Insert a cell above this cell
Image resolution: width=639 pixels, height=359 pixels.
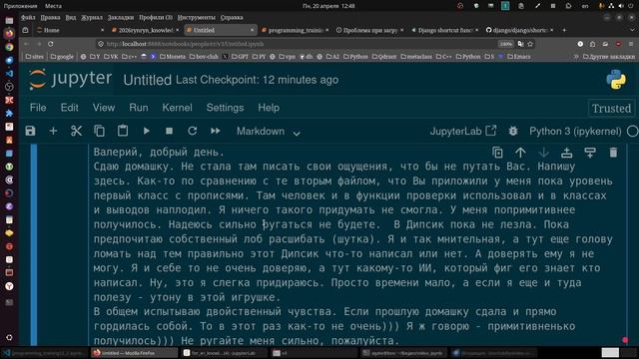tap(566, 153)
